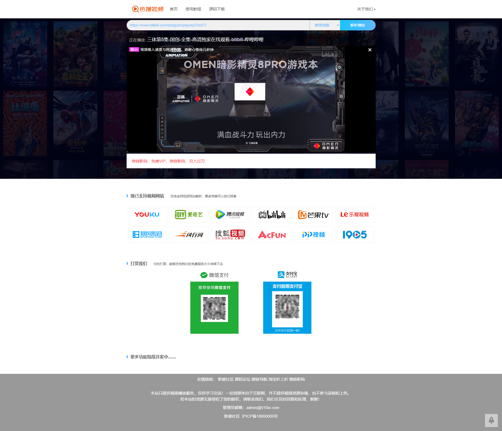
Task: Close the loading tip with X
Action: click(x=370, y=50)
